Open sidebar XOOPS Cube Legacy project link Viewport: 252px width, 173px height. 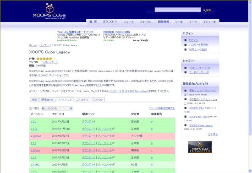coord(201,125)
